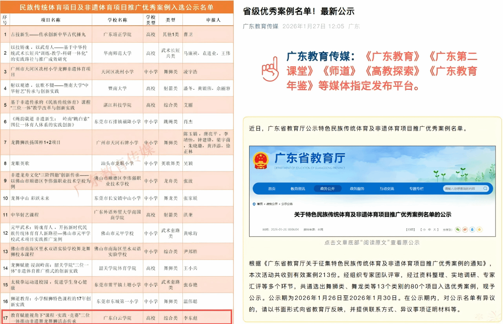Click the WeChat share icon
Image resolution: width=503 pixels, height=324 pixels.
[x=457, y=229]
